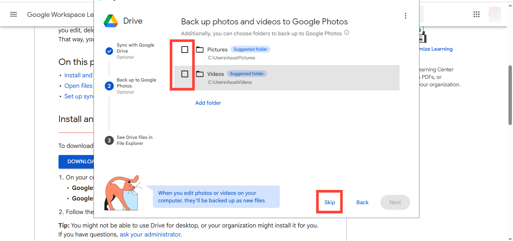Open the hamburger main menu
Viewport: 513px width, 241px height.
(14, 15)
